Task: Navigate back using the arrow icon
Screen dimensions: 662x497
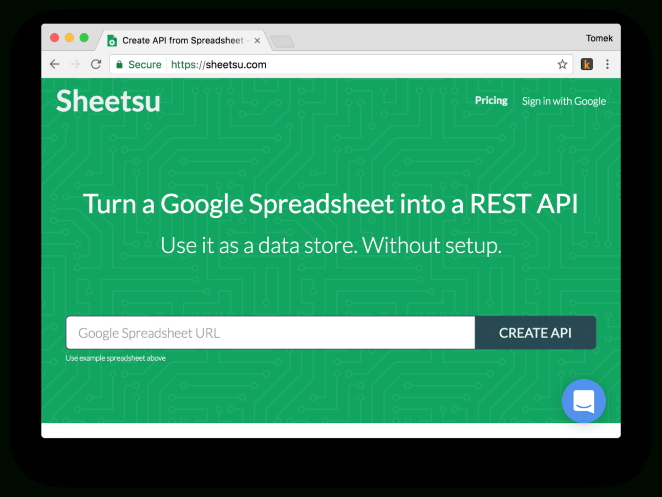Action: (x=54, y=64)
